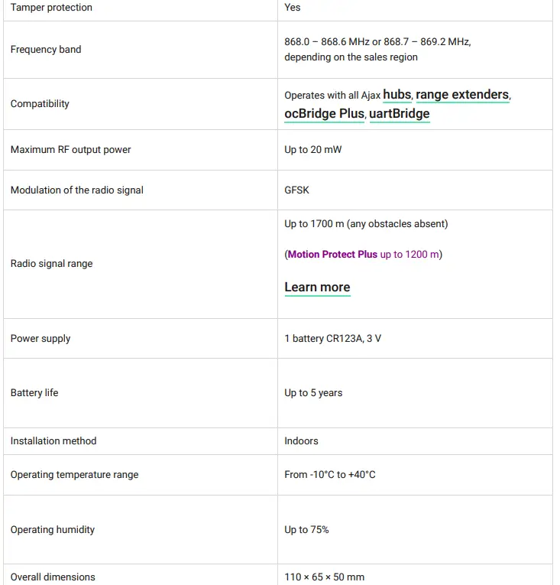Click the 1 battery CR123A, 3 V value
The height and width of the screenshot is (585, 560).
tap(332, 339)
